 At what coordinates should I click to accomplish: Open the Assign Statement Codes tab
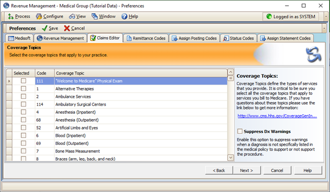(x=286, y=38)
